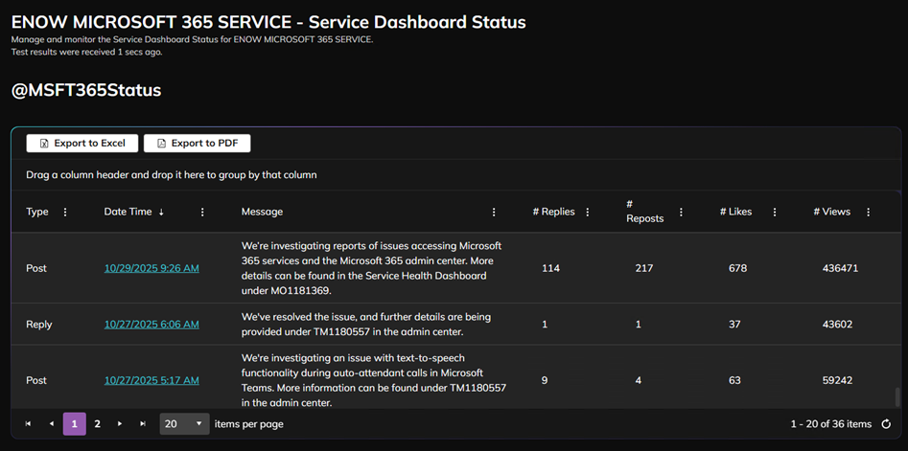Click the Reply type cell

coord(38,325)
